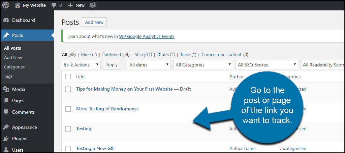Select the Testing a New GIF checkbox
Screen dimensions: 345x153
click(68, 148)
